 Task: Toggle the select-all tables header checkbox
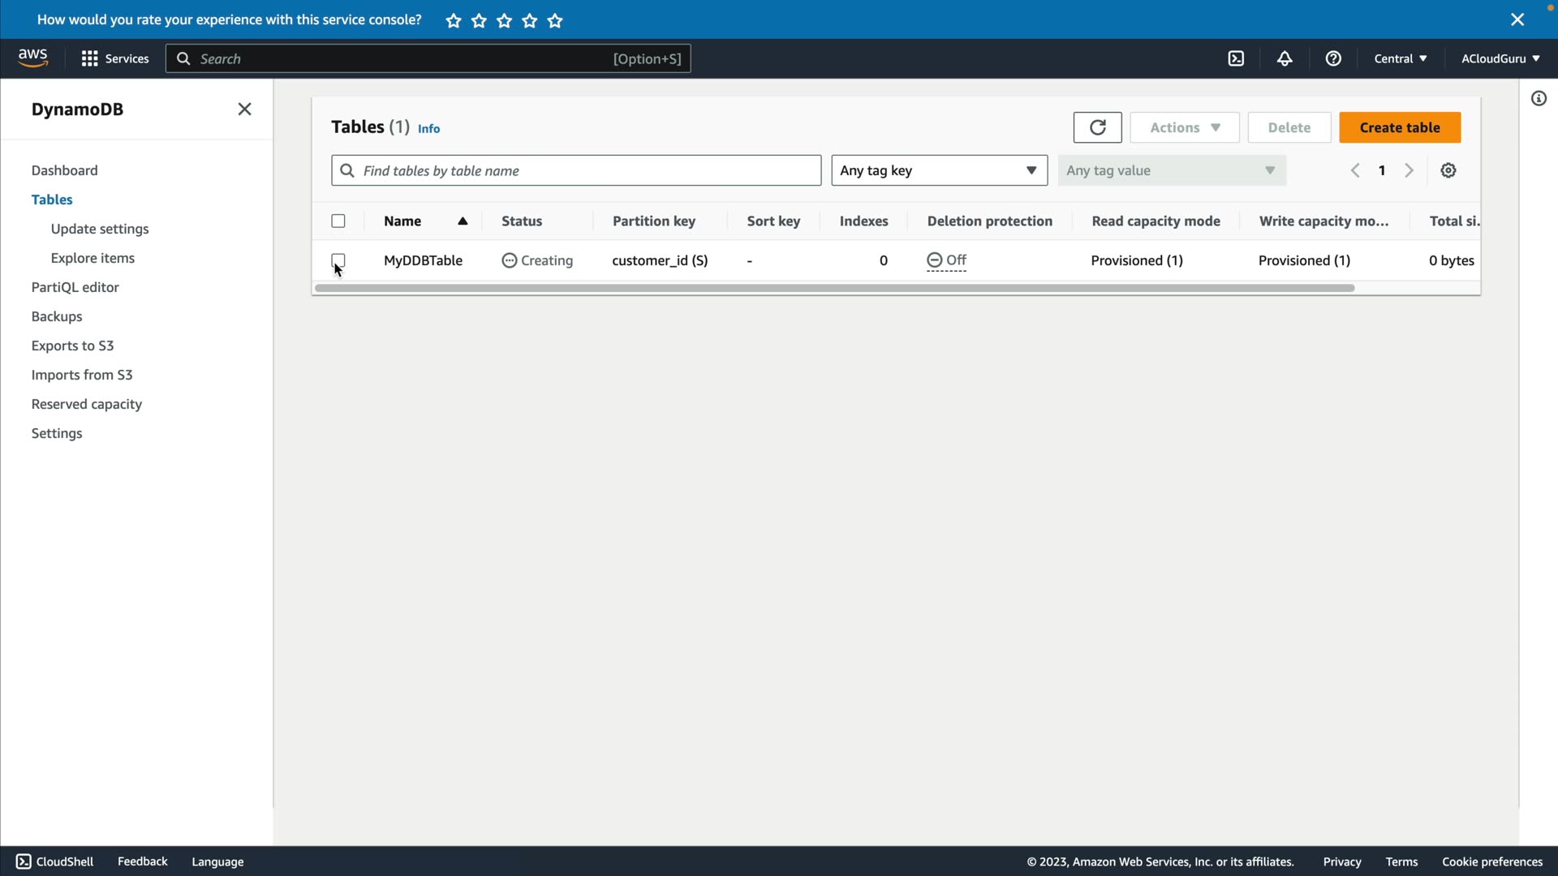(338, 221)
